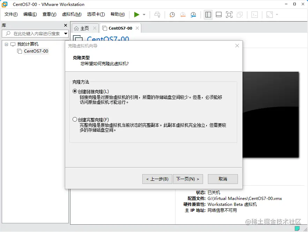The height and width of the screenshot is (232, 308).
Task: Click the 下一页(N) next button
Action: click(x=188, y=179)
